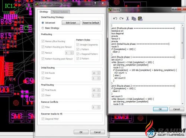Screen dimensions: 186x138
Task: Click the Redo icon in Electra toolbar
Action: pos(121,19)
